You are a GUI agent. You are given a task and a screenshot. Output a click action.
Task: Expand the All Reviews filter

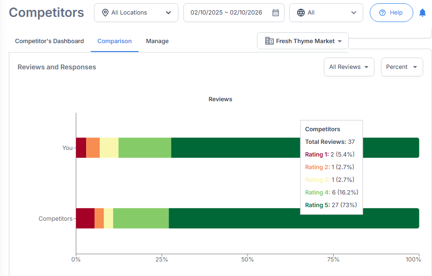point(349,67)
